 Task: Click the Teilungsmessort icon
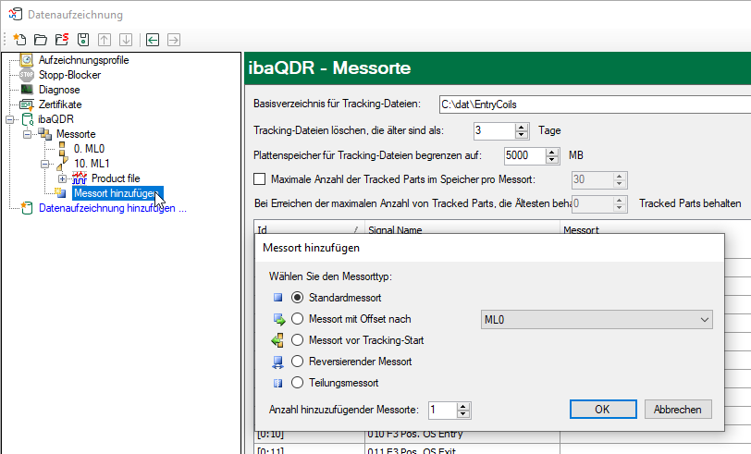point(277,383)
